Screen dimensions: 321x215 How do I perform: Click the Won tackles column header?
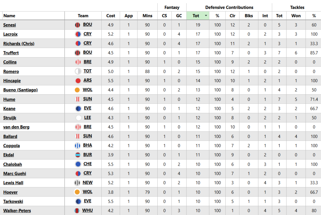(296, 16)
